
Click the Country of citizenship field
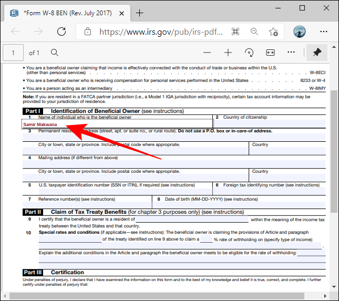(x=269, y=124)
